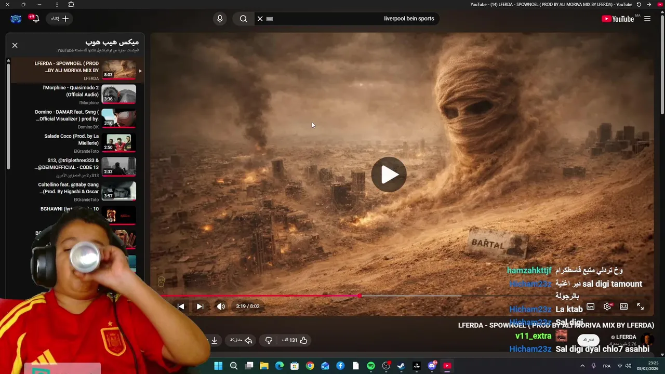Launch Microsoft Edge from the taskbar
The width and height of the screenshot is (665, 374).
[280, 366]
